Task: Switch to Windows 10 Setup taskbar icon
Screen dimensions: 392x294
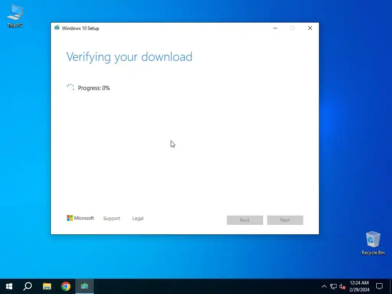Action: [85, 286]
